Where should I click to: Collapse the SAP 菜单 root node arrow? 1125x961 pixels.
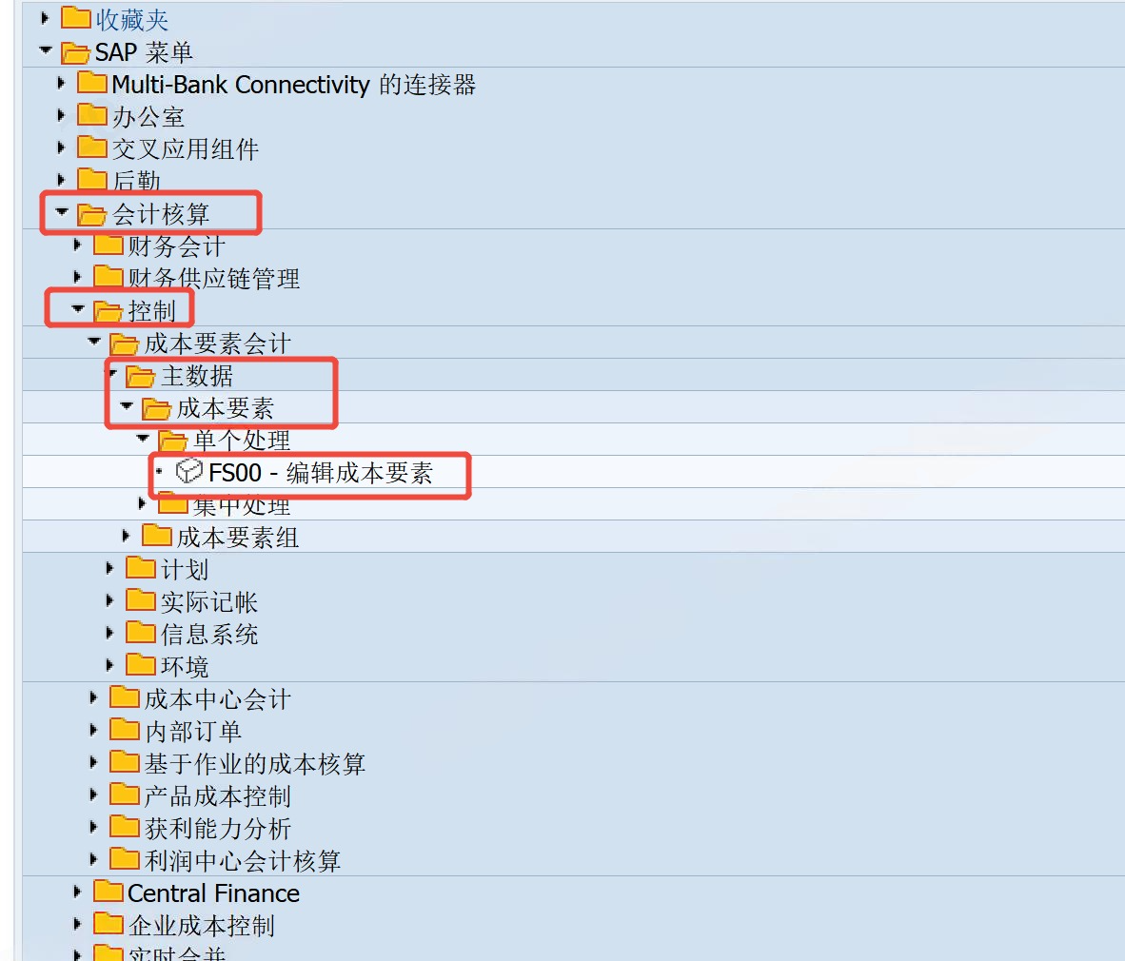point(46,50)
